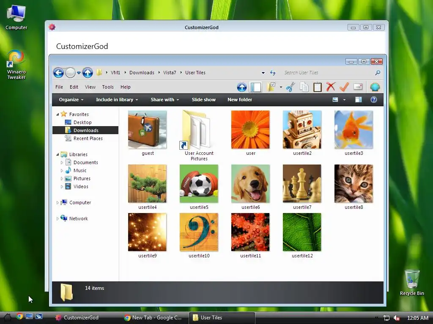Image resolution: width=433 pixels, height=324 pixels.
Task: Select the usertile8 kitten thumbnail
Action: [354, 184]
